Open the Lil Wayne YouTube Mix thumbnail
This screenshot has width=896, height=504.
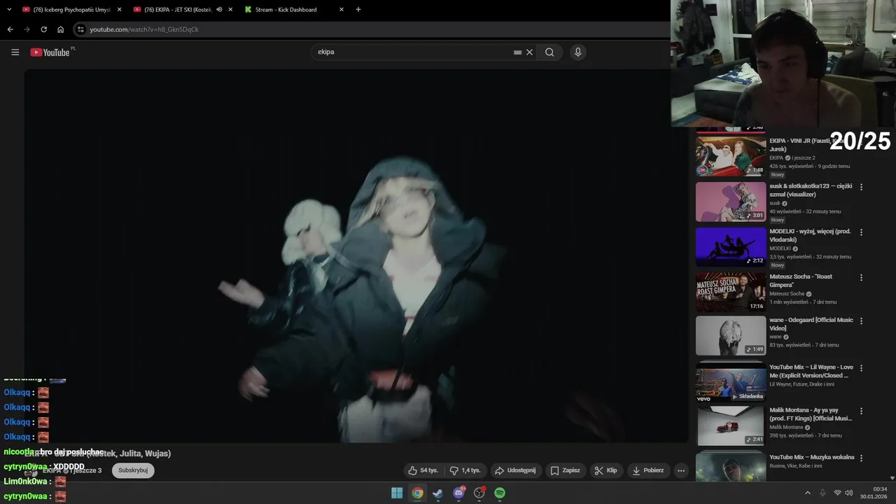(x=731, y=383)
